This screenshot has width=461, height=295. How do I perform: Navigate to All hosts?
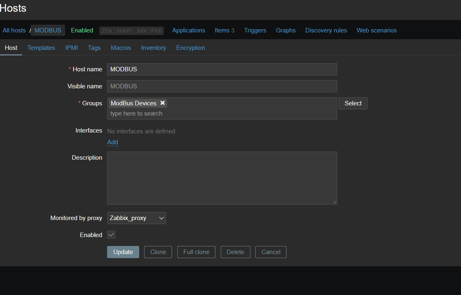[x=14, y=30]
